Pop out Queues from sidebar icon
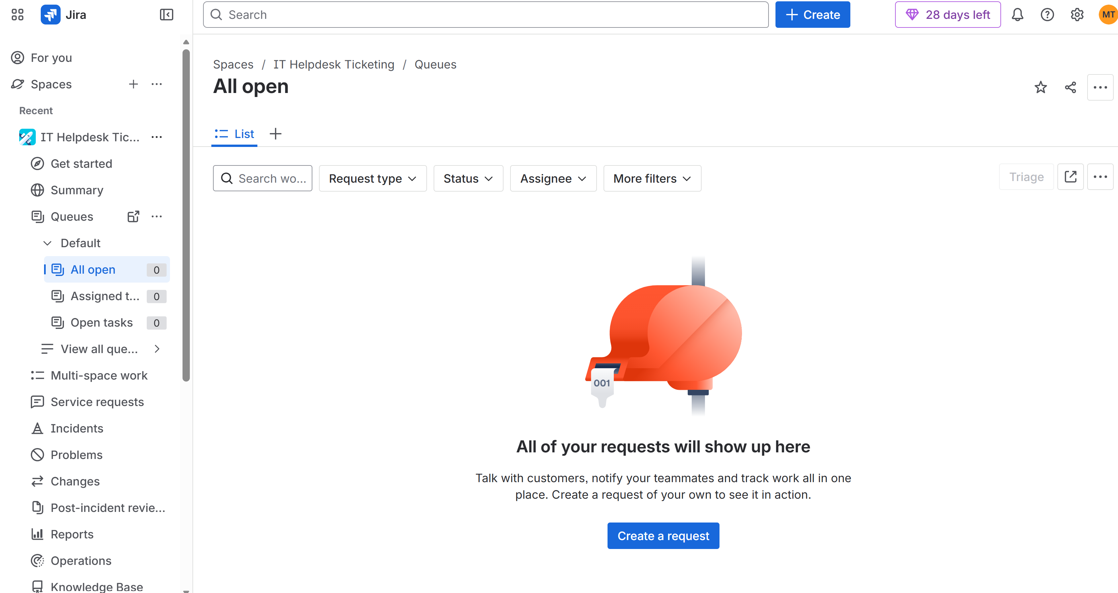This screenshot has width=1118, height=593. click(133, 216)
